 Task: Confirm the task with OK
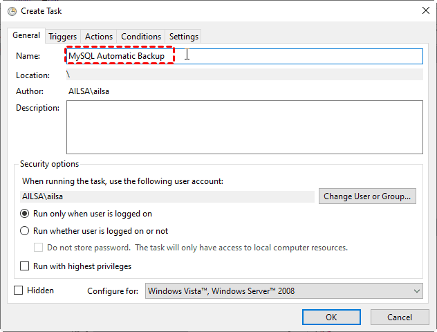(x=331, y=317)
